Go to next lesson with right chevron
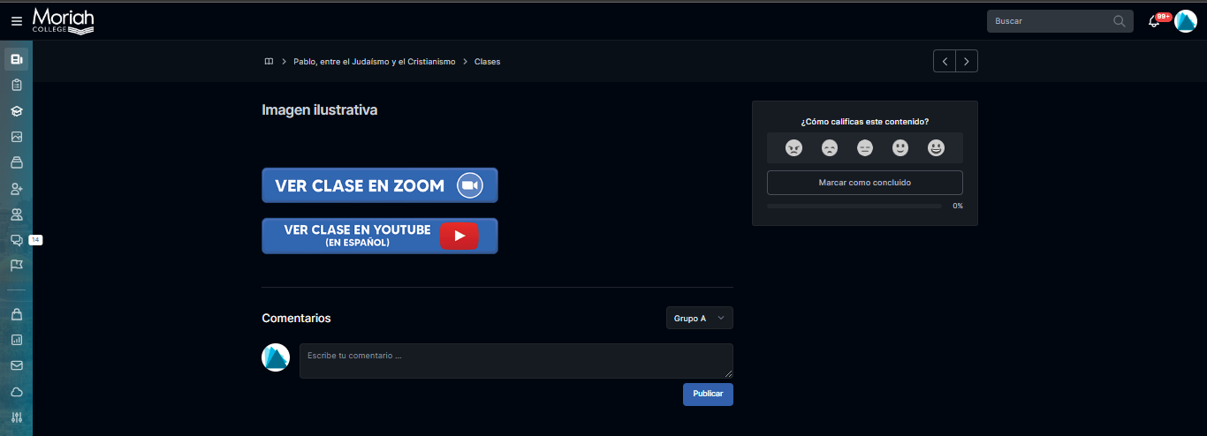The height and width of the screenshot is (436, 1207). pos(967,61)
